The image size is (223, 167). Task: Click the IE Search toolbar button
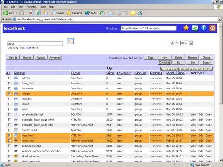(x=57, y=13)
